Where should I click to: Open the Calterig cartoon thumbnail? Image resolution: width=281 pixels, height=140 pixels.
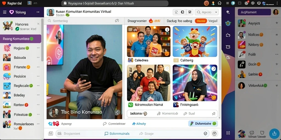[x=195, y=42]
